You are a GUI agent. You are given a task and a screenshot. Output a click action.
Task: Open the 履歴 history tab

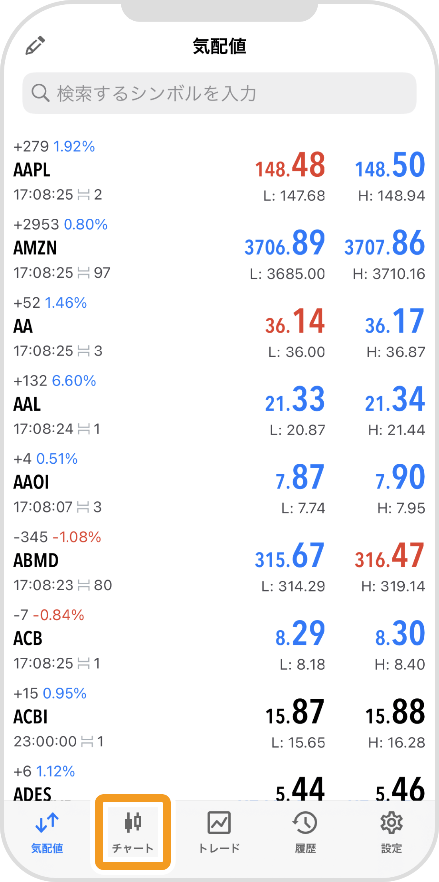click(305, 832)
